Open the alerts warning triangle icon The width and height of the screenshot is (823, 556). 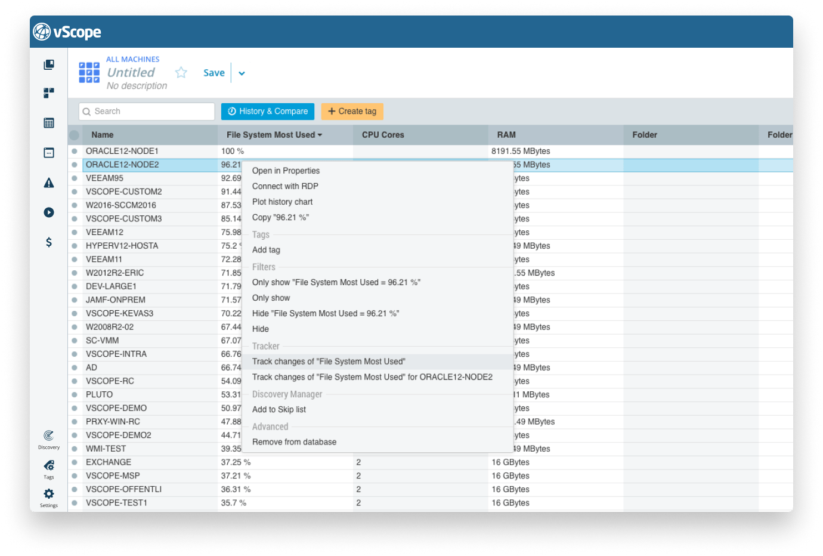49,183
